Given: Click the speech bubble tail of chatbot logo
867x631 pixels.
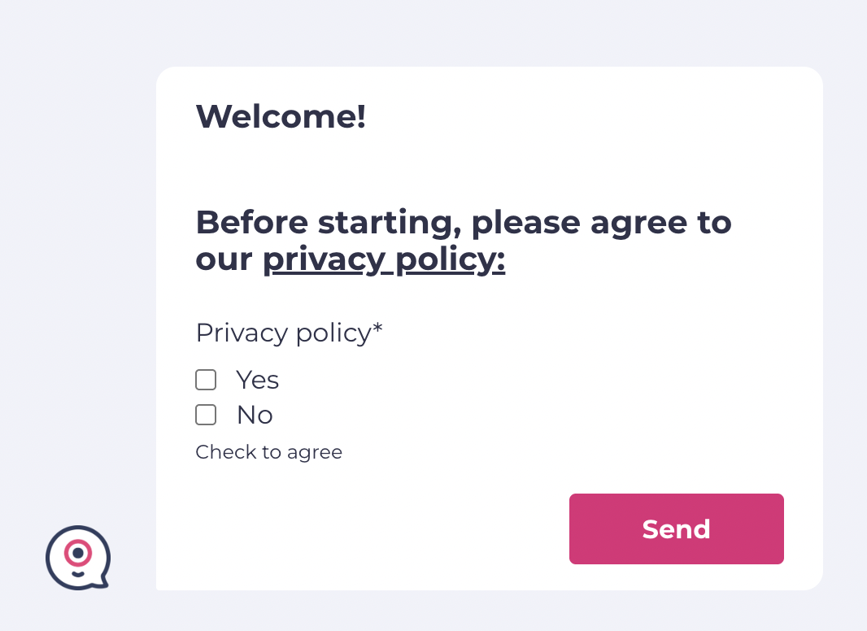Looking at the screenshot, I should coord(102,581).
